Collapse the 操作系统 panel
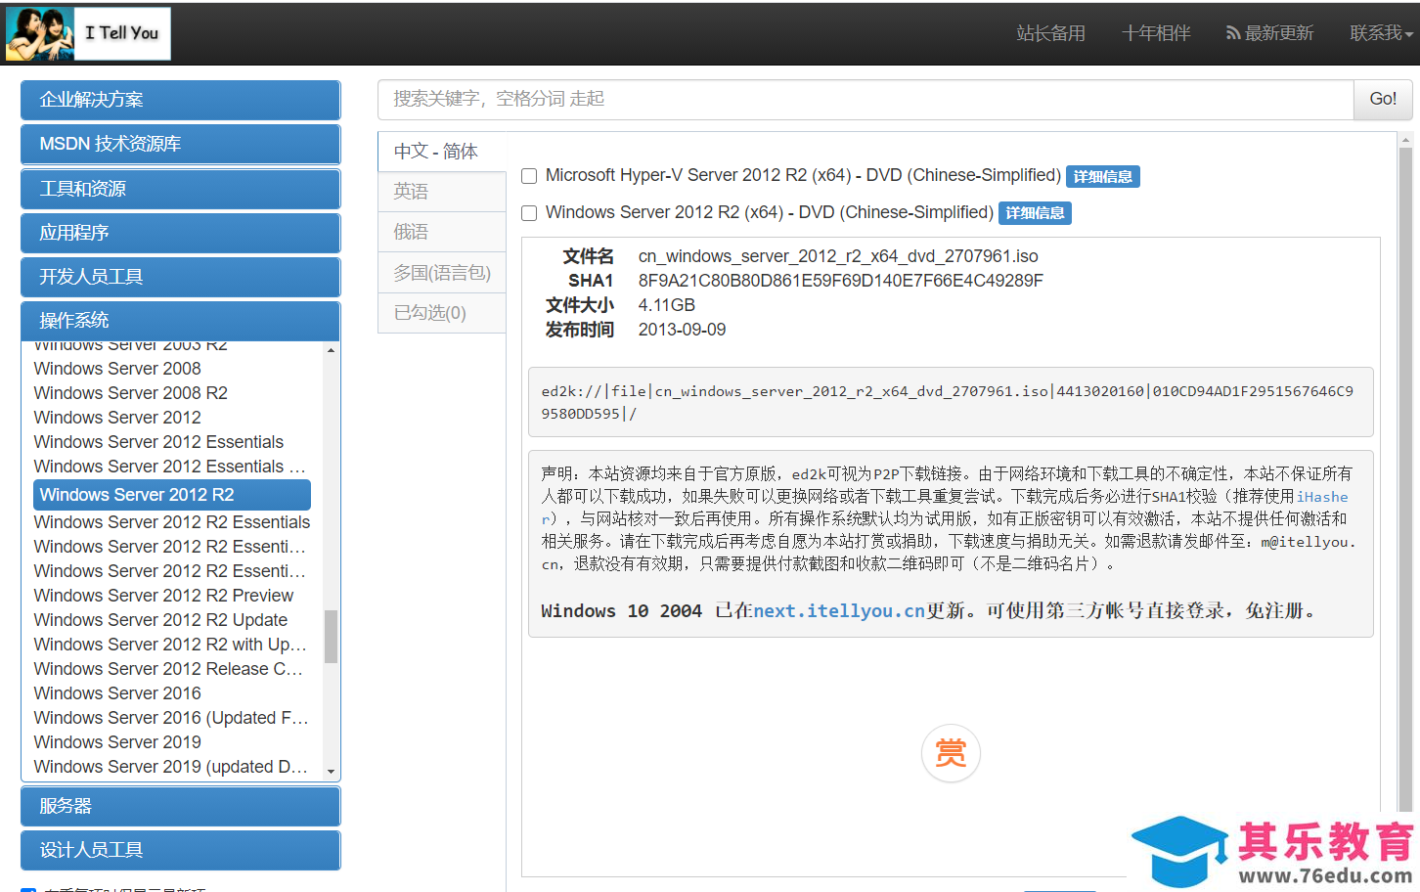This screenshot has height=892, width=1420. point(181,321)
